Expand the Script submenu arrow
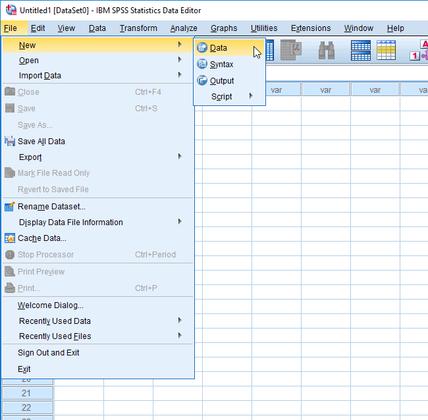 (251, 96)
